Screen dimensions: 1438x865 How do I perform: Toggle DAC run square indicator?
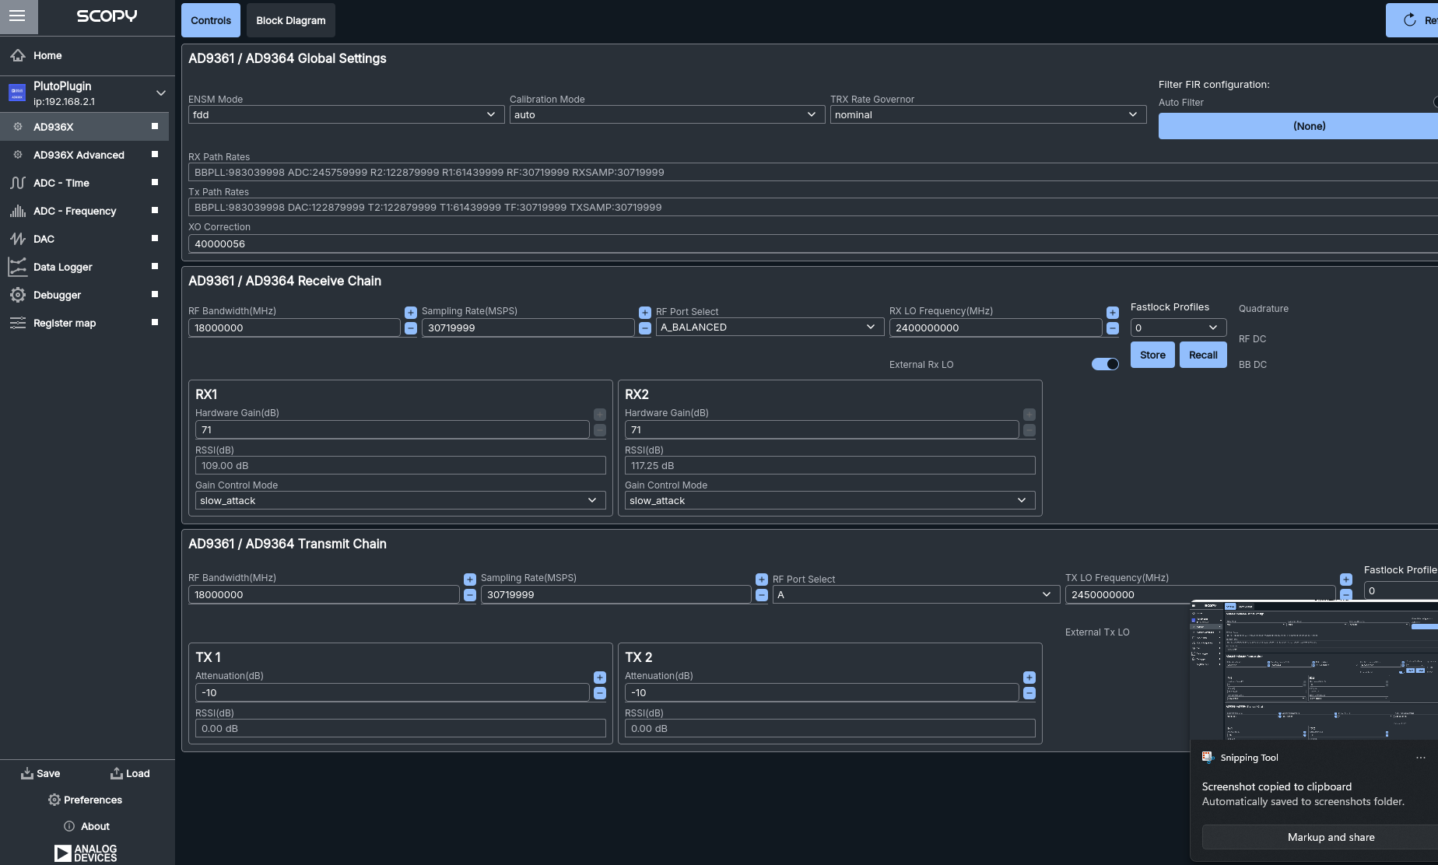pos(155,238)
